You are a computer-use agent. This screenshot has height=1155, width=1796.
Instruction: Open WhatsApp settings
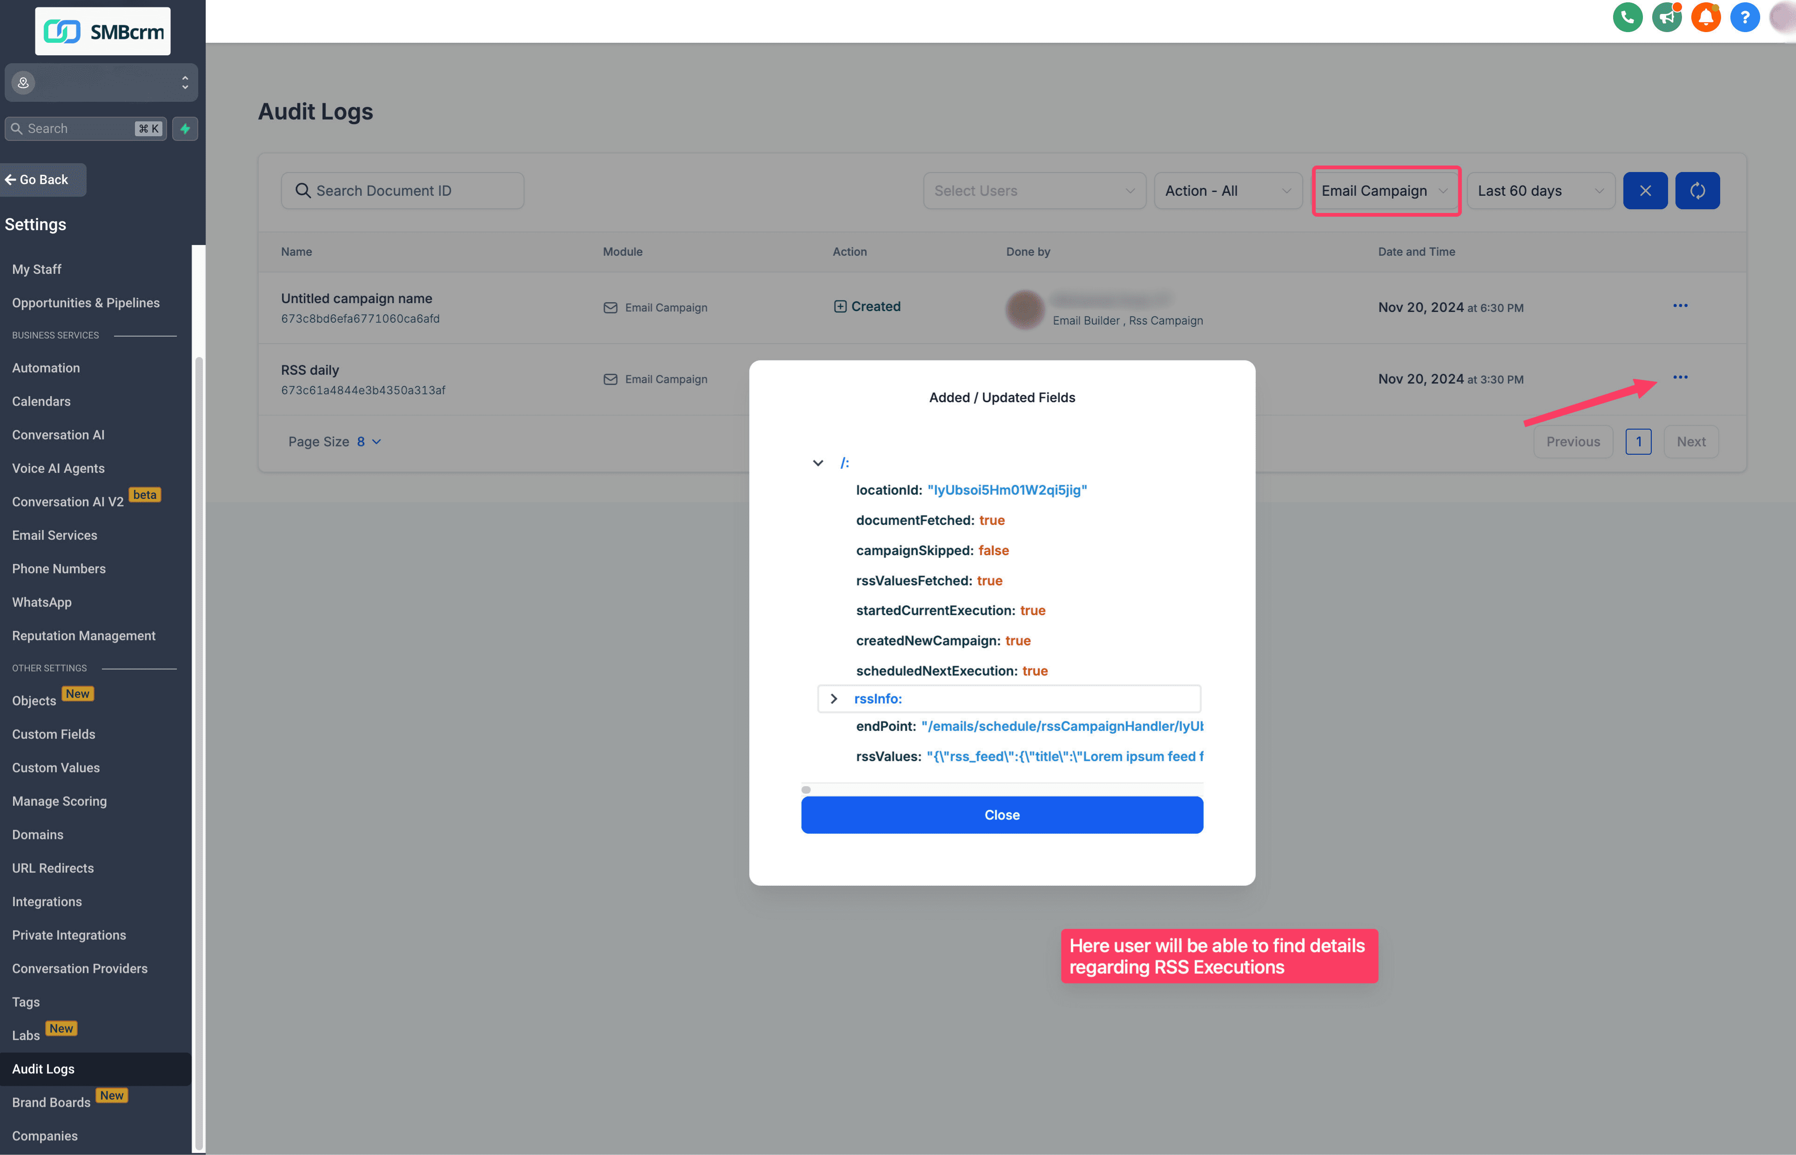41,602
